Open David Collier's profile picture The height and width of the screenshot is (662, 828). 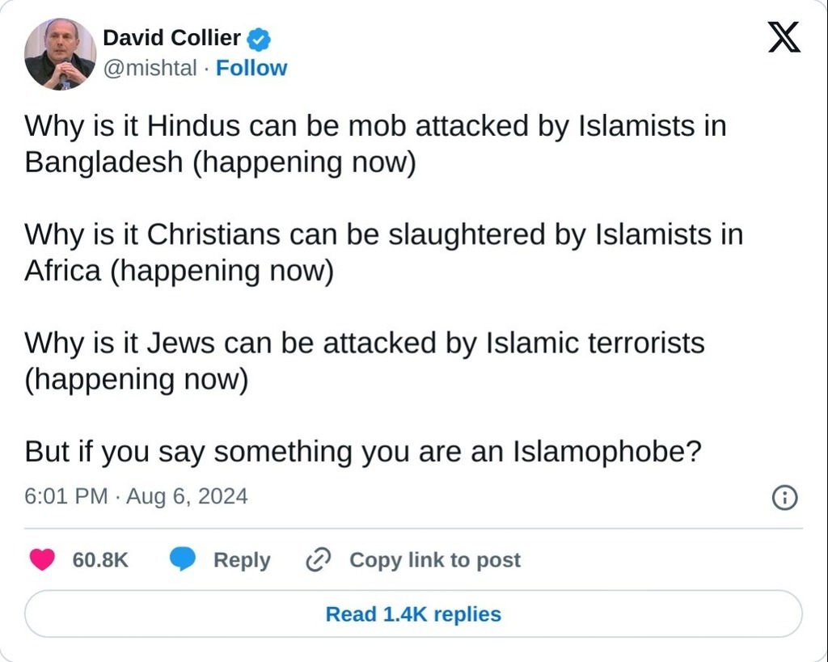point(61,53)
